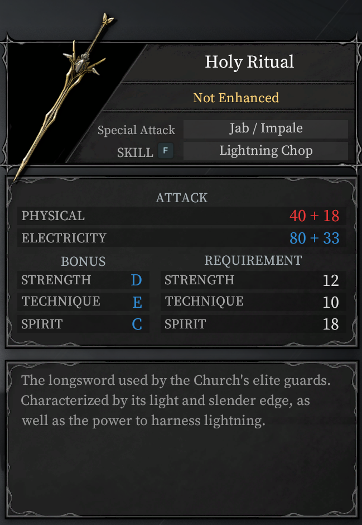Click the longsword description text
The width and height of the screenshot is (362, 525).
[176, 400]
